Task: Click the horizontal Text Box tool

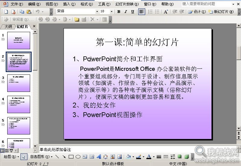Action: (85, 157)
